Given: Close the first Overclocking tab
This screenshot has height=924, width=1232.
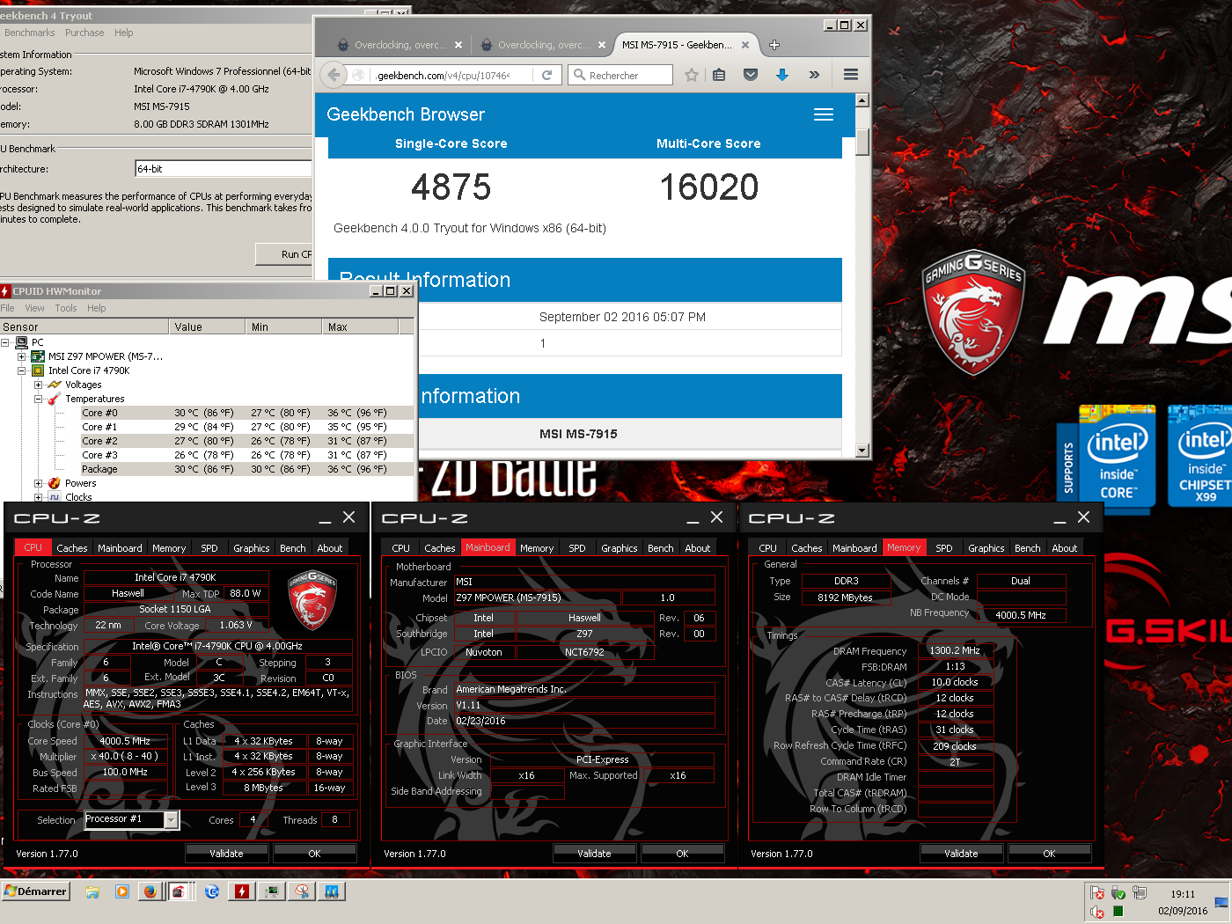Looking at the screenshot, I should click(458, 45).
